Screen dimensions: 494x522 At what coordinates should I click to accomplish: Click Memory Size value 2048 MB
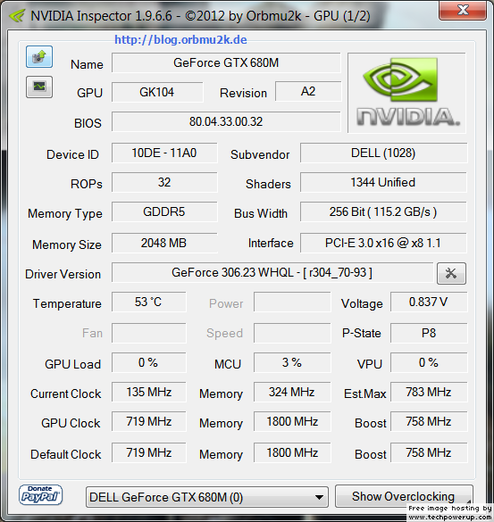tap(164, 243)
